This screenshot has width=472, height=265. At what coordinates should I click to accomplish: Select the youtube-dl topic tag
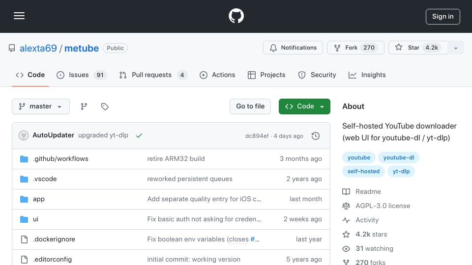coord(399,158)
